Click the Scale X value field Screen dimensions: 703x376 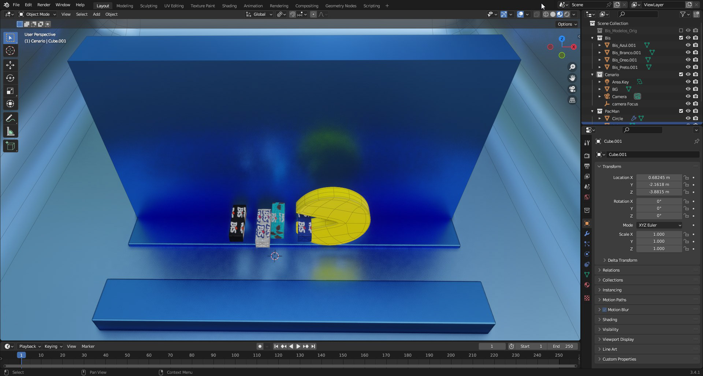point(659,234)
